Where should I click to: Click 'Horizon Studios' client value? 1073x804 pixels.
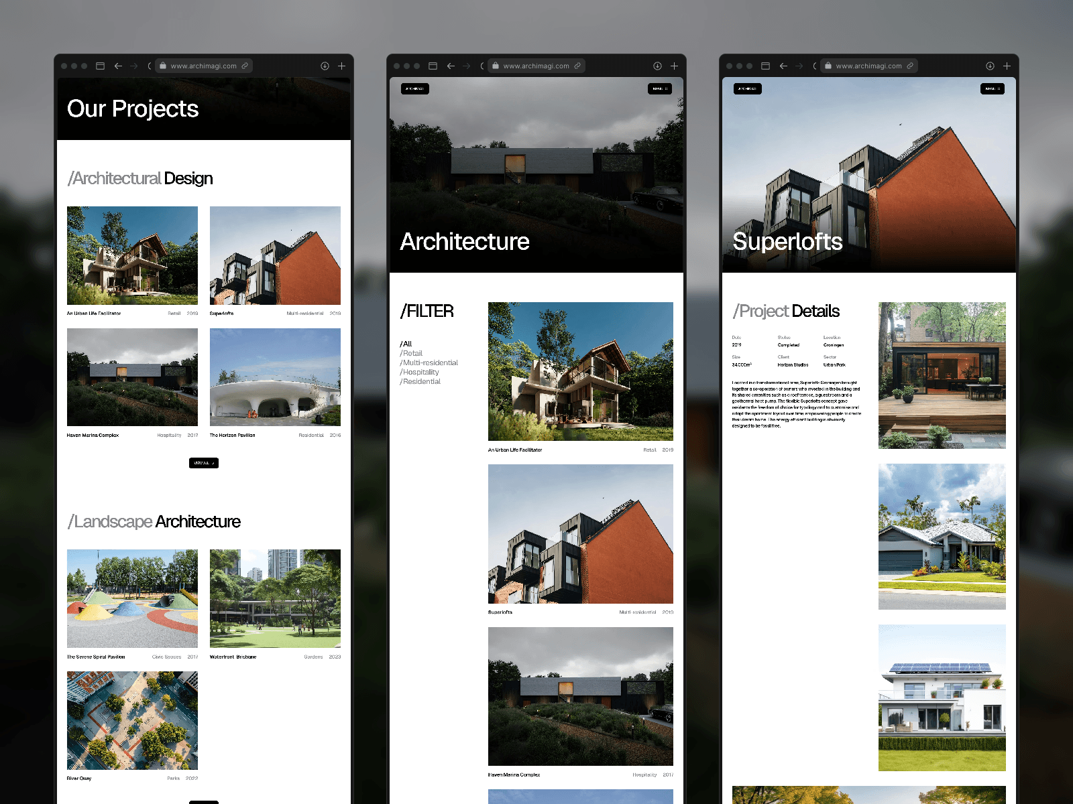click(793, 365)
